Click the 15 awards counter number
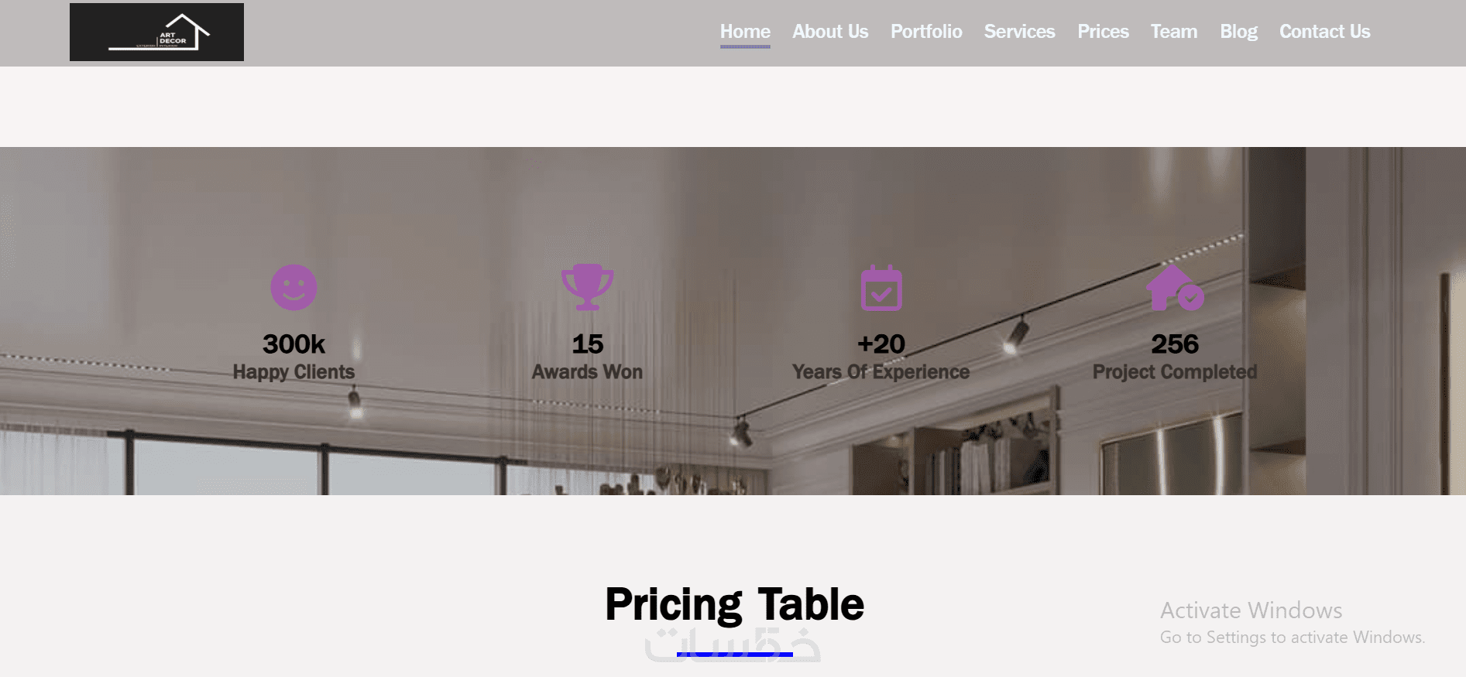The width and height of the screenshot is (1466, 677). [x=587, y=344]
